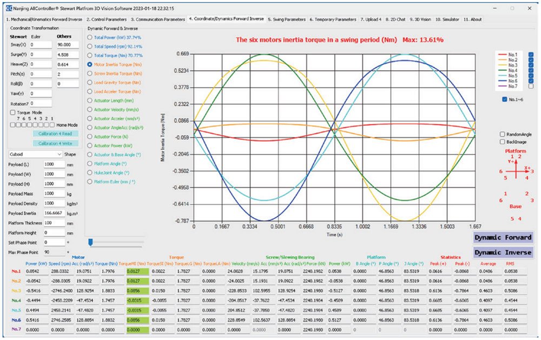Uncheck the No.1~6 checkbox
541x340 pixels.
pos(505,99)
